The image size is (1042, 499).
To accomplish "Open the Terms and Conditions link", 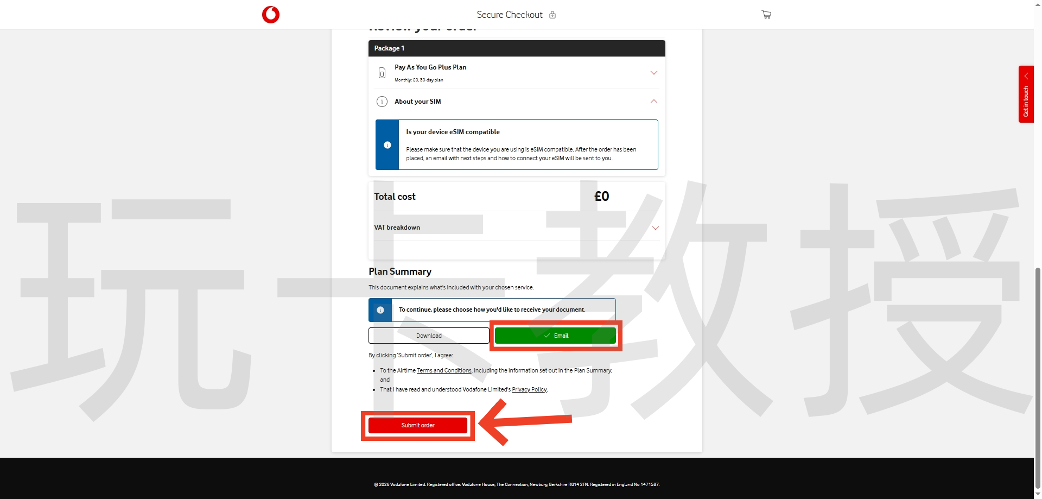I will (x=444, y=370).
